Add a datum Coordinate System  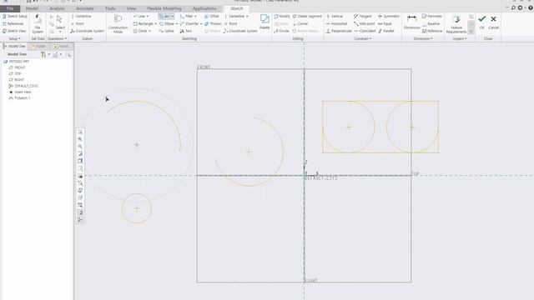(x=87, y=31)
